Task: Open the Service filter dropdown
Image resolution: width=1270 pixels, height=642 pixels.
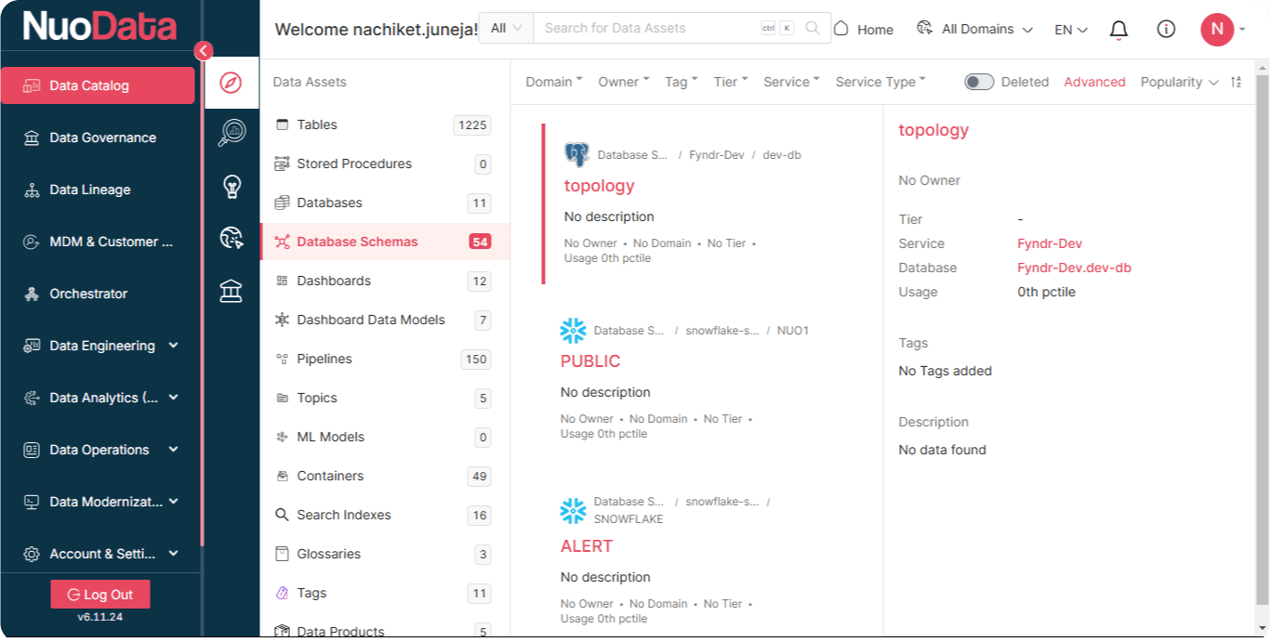Action: [x=791, y=82]
